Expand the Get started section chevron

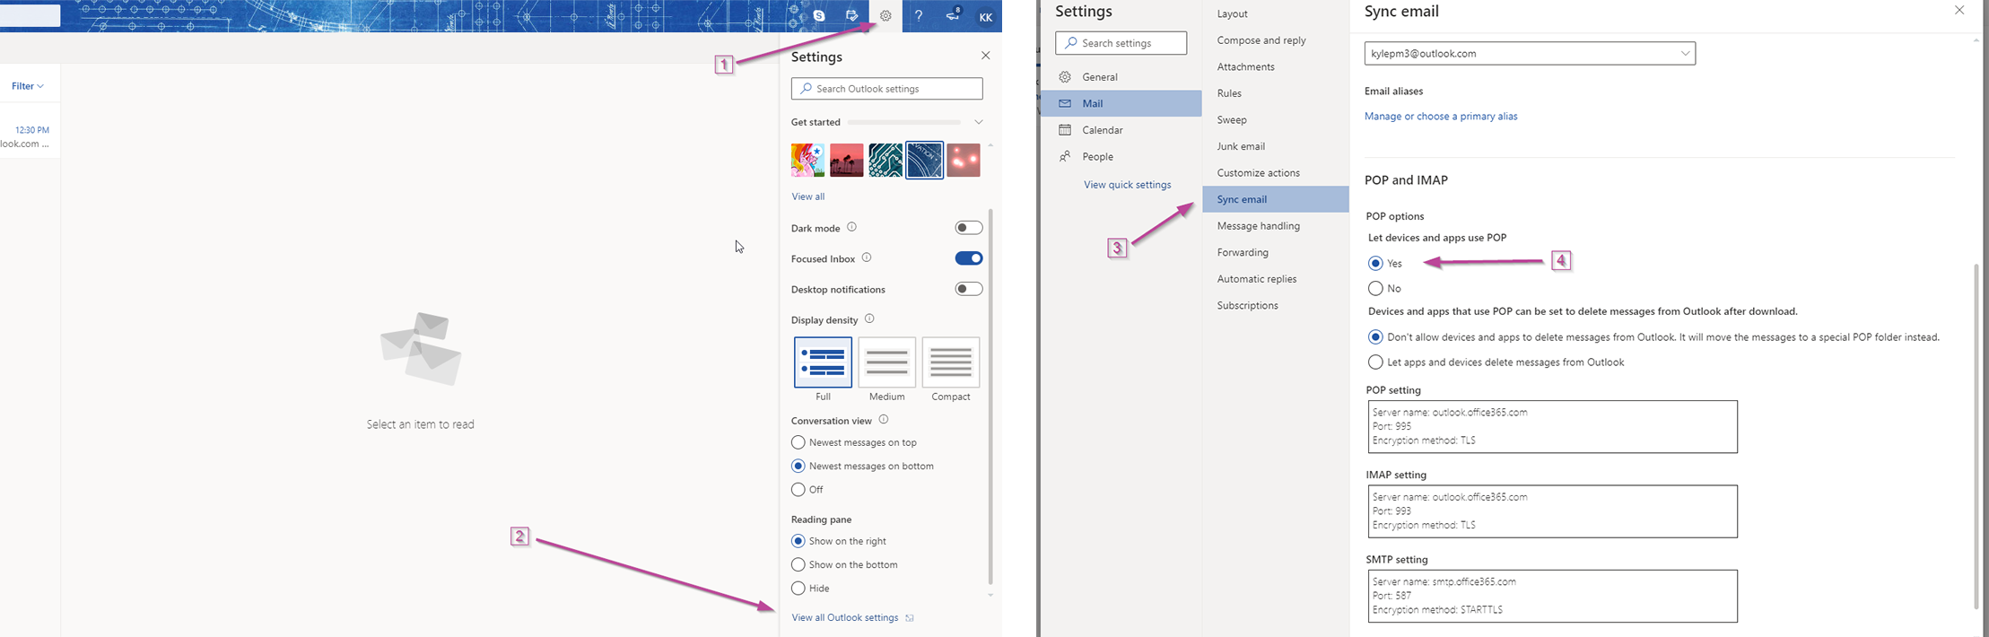click(x=979, y=122)
